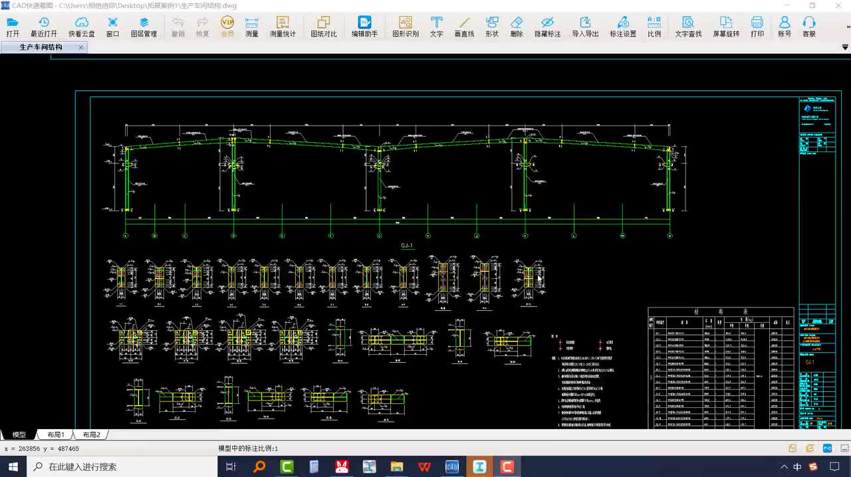Viewport: 851px width, 477px height.
Task: Open the 最近打开 recent files list
Action: (x=44, y=27)
